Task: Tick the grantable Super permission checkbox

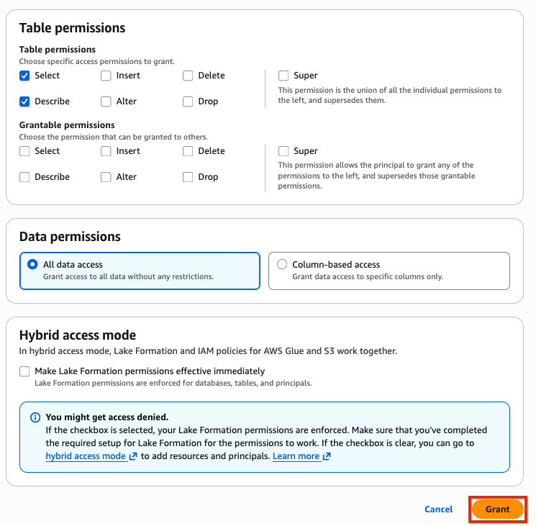Action: click(x=283, y=151)
